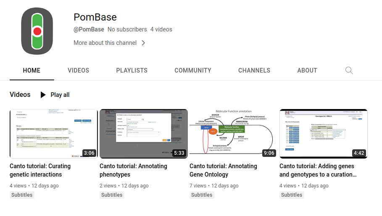Click the Play all triangle icon

43,95
